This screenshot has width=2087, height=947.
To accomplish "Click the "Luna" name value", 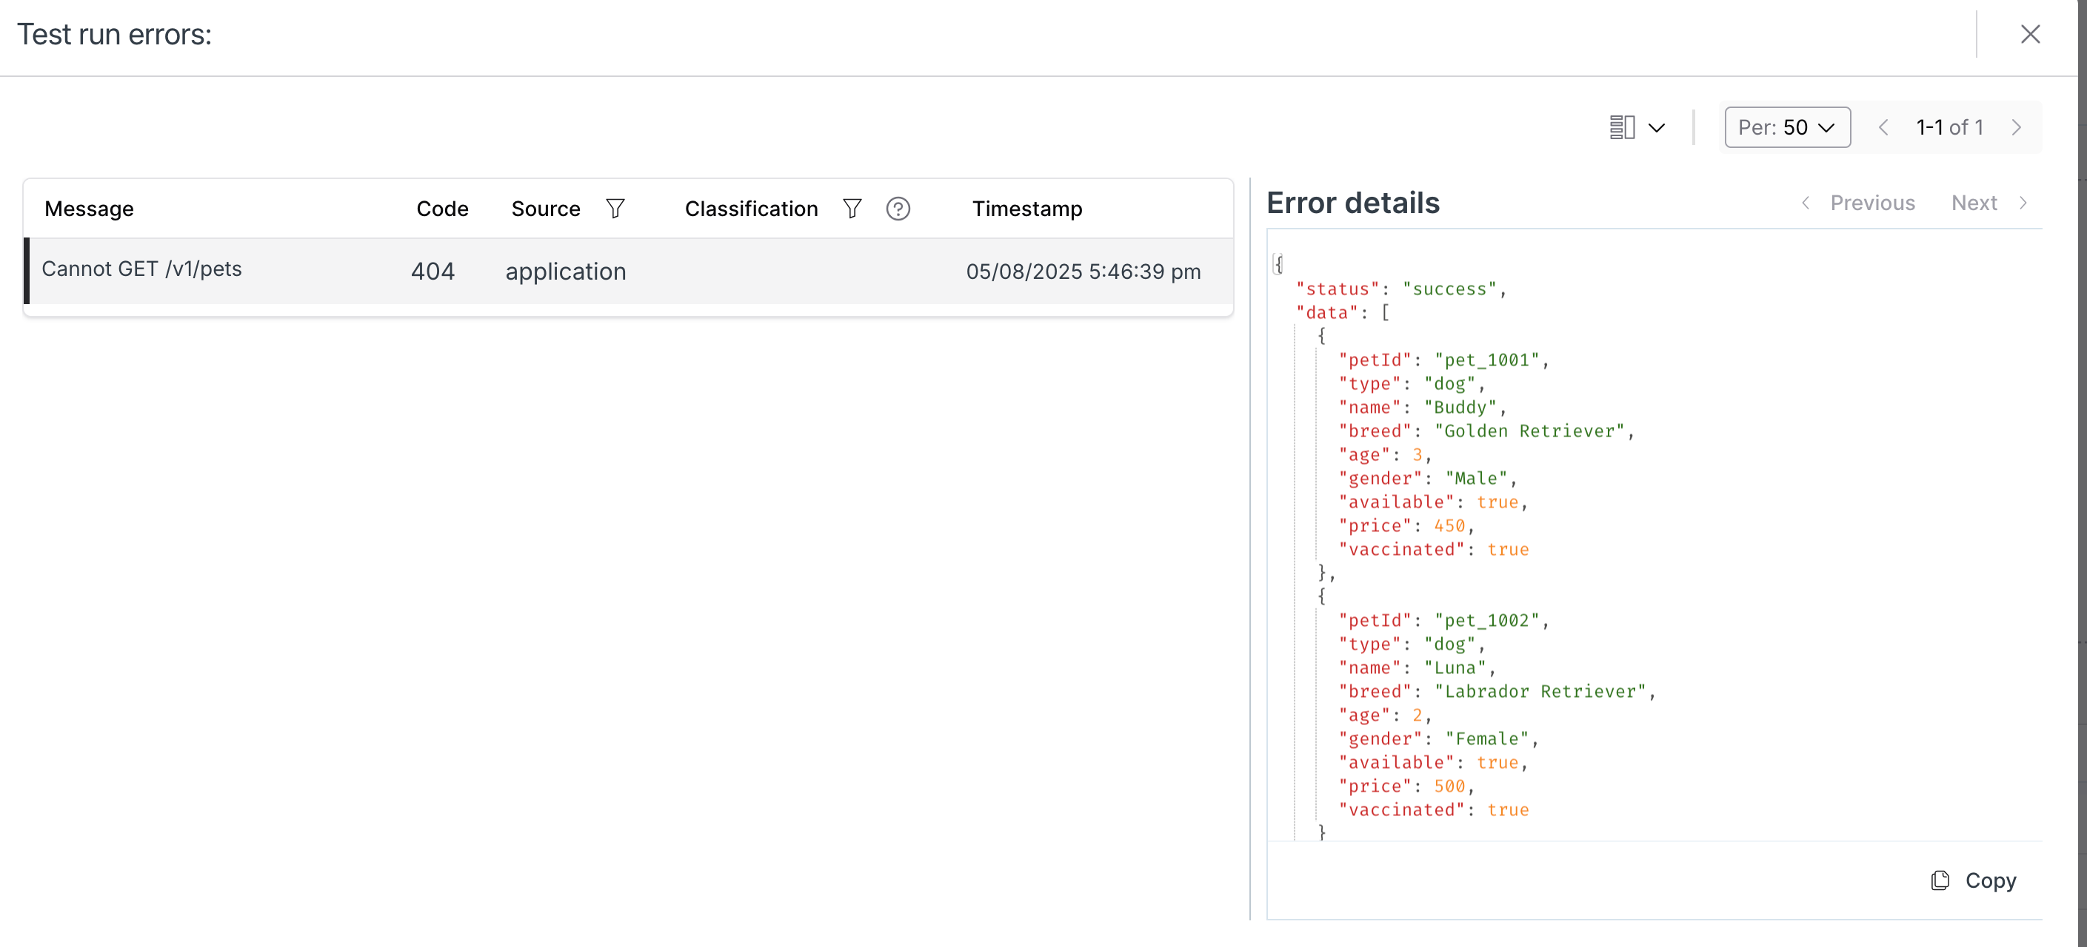I will (1455, 668).
